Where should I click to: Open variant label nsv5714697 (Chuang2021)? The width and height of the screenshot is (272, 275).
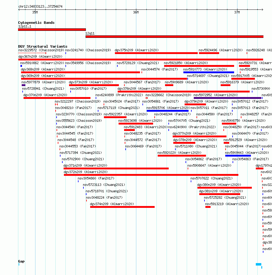pyautogui.click(x=208, y=76)
